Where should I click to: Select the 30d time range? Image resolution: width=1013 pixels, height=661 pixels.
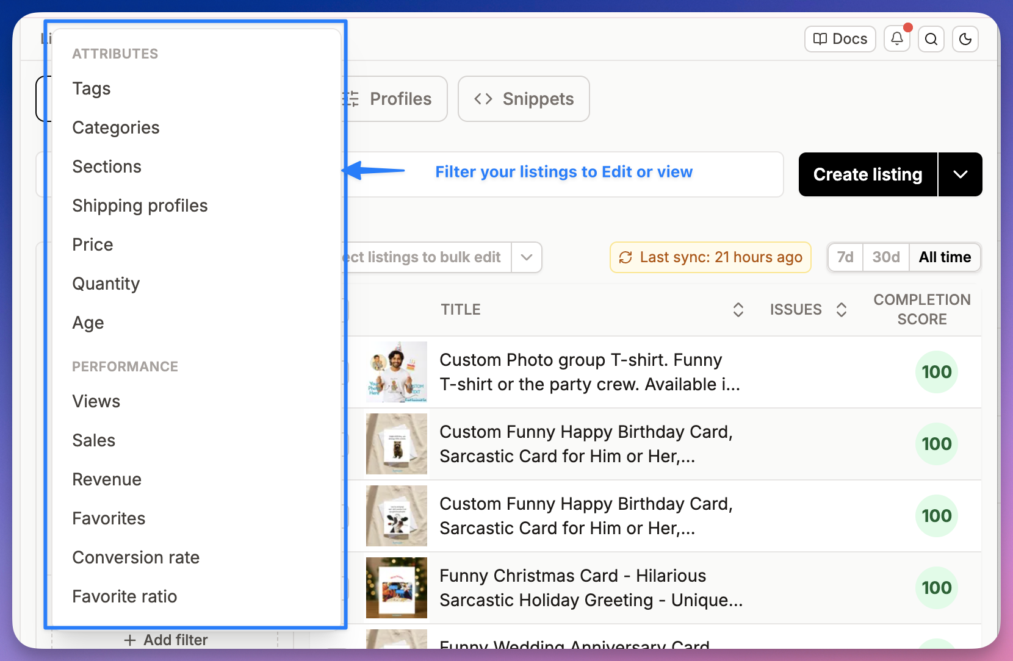coord(886,257)
